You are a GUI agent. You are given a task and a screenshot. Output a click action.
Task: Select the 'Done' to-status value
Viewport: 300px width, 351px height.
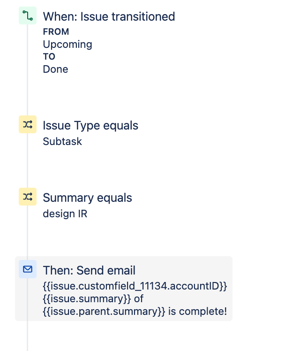55,69
